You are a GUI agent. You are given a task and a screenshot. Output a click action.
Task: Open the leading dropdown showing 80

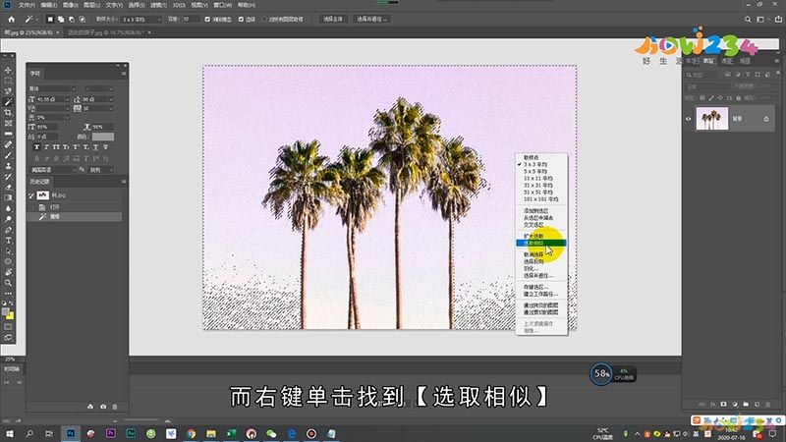pos(111,99)
